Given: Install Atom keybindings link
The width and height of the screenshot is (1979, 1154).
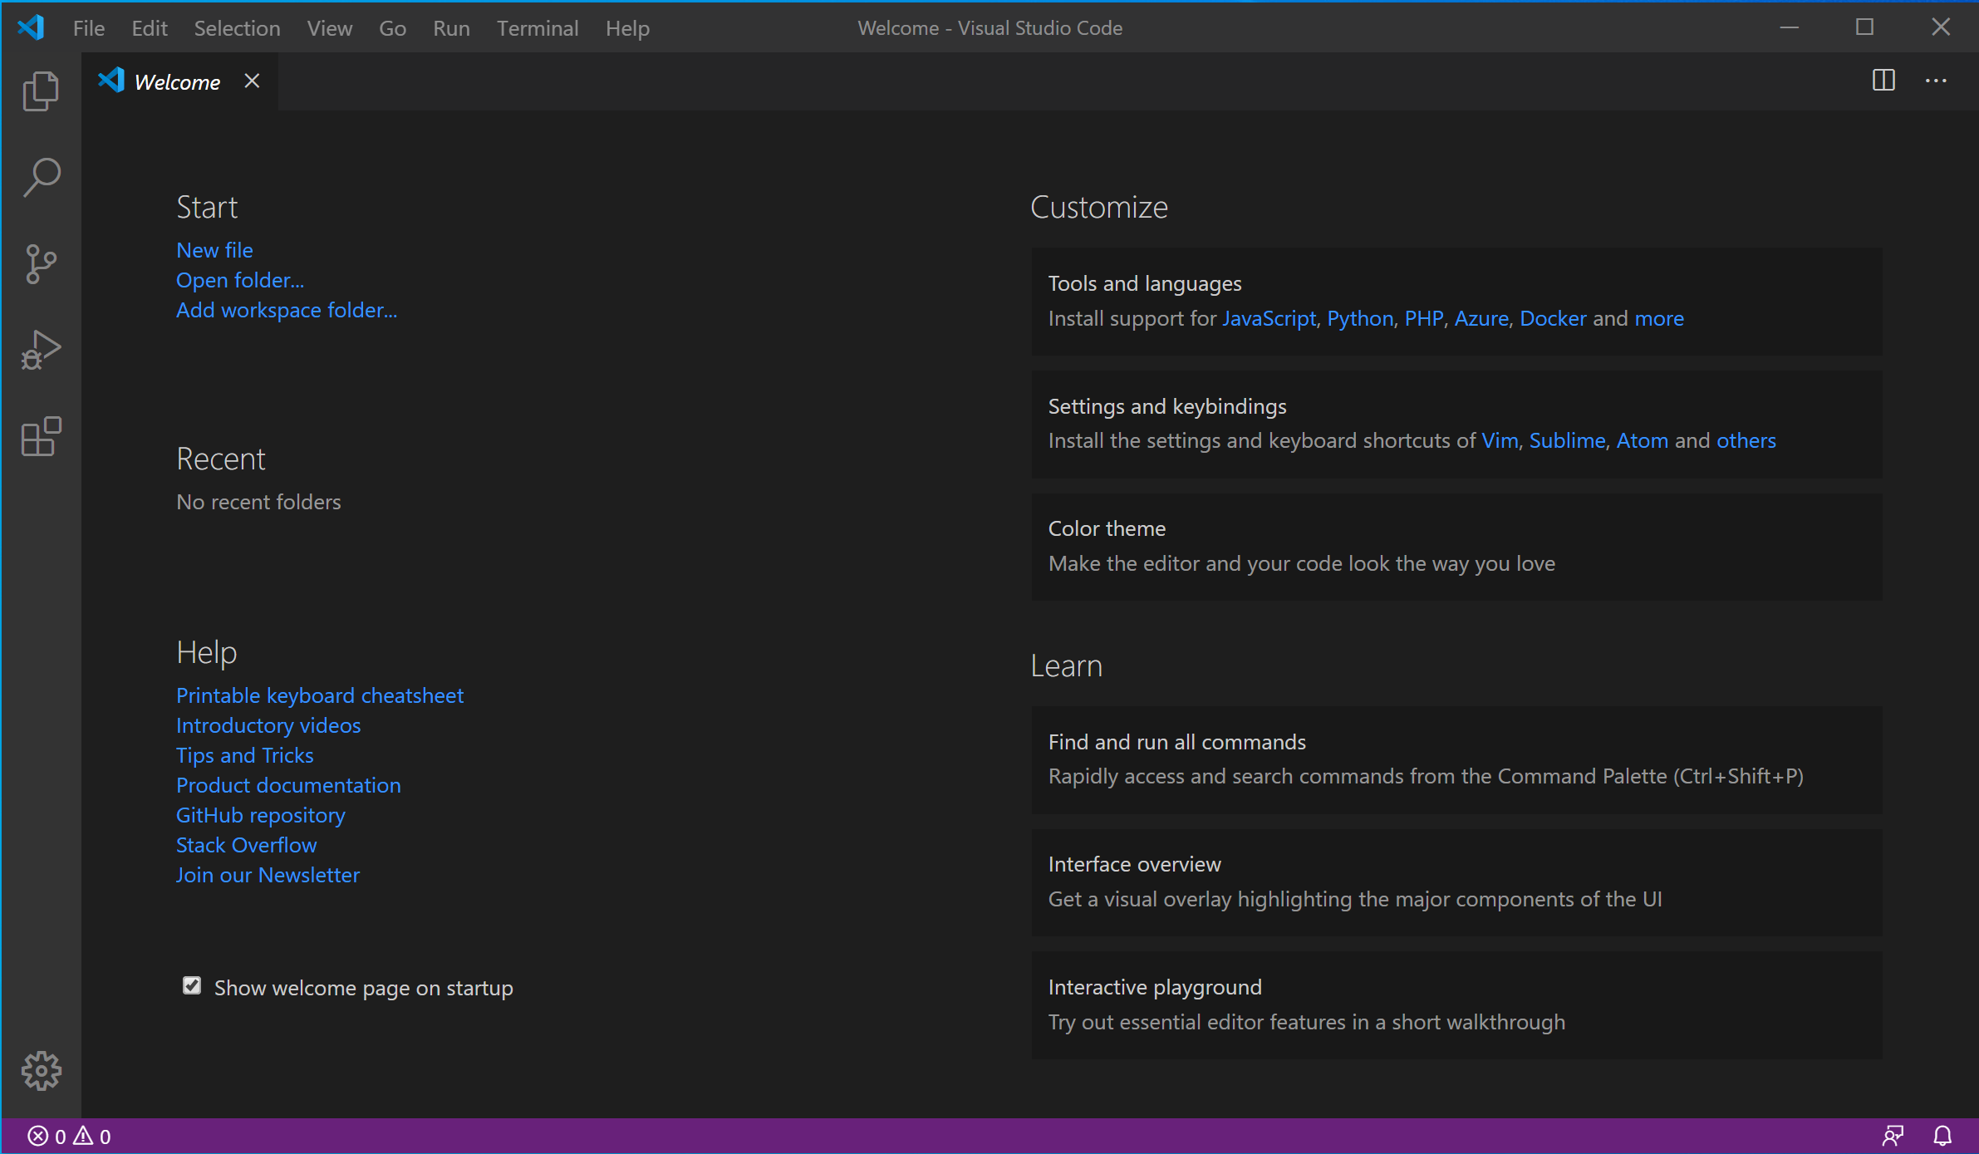Looking at the screenshot, I should click(x=1642, y=440).
